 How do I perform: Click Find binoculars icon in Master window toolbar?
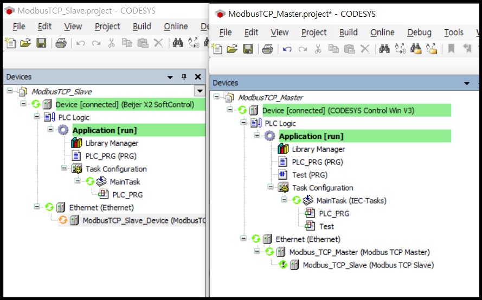click(x=384, y=49)
